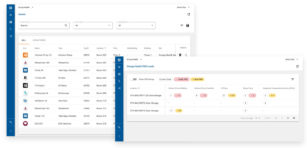Viewport: 307px width, 148px height.
Task: Click the Infusion Pump 12 orange icon
Action: (x=25, y=55)
